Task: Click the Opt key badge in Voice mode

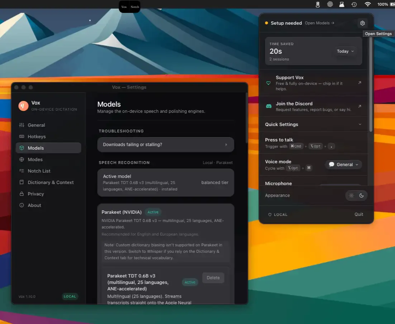Action: tap(293, 168)
